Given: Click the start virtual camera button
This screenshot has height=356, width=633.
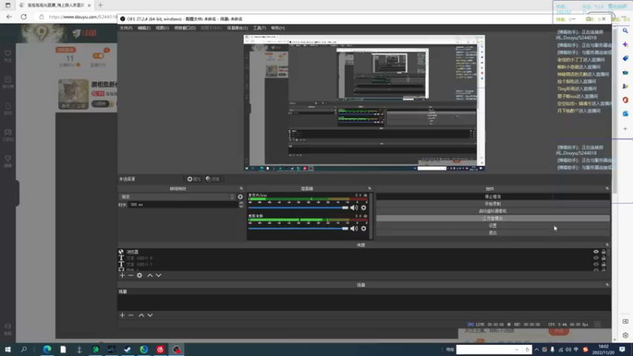Looking at the screenshot, I should click(492, 211).
